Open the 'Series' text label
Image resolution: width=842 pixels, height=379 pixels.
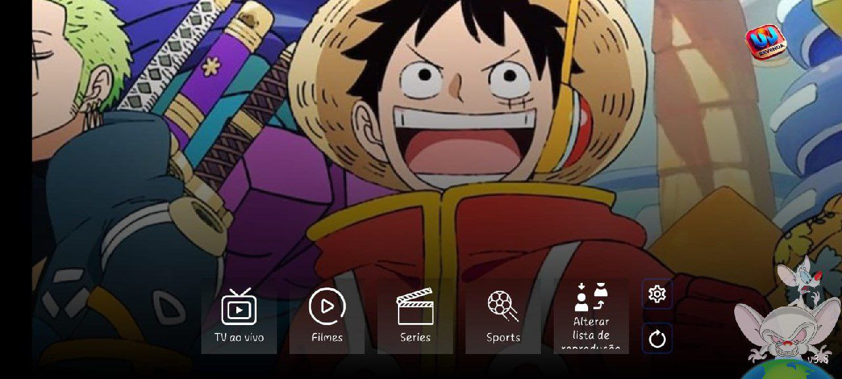(415, 338)
